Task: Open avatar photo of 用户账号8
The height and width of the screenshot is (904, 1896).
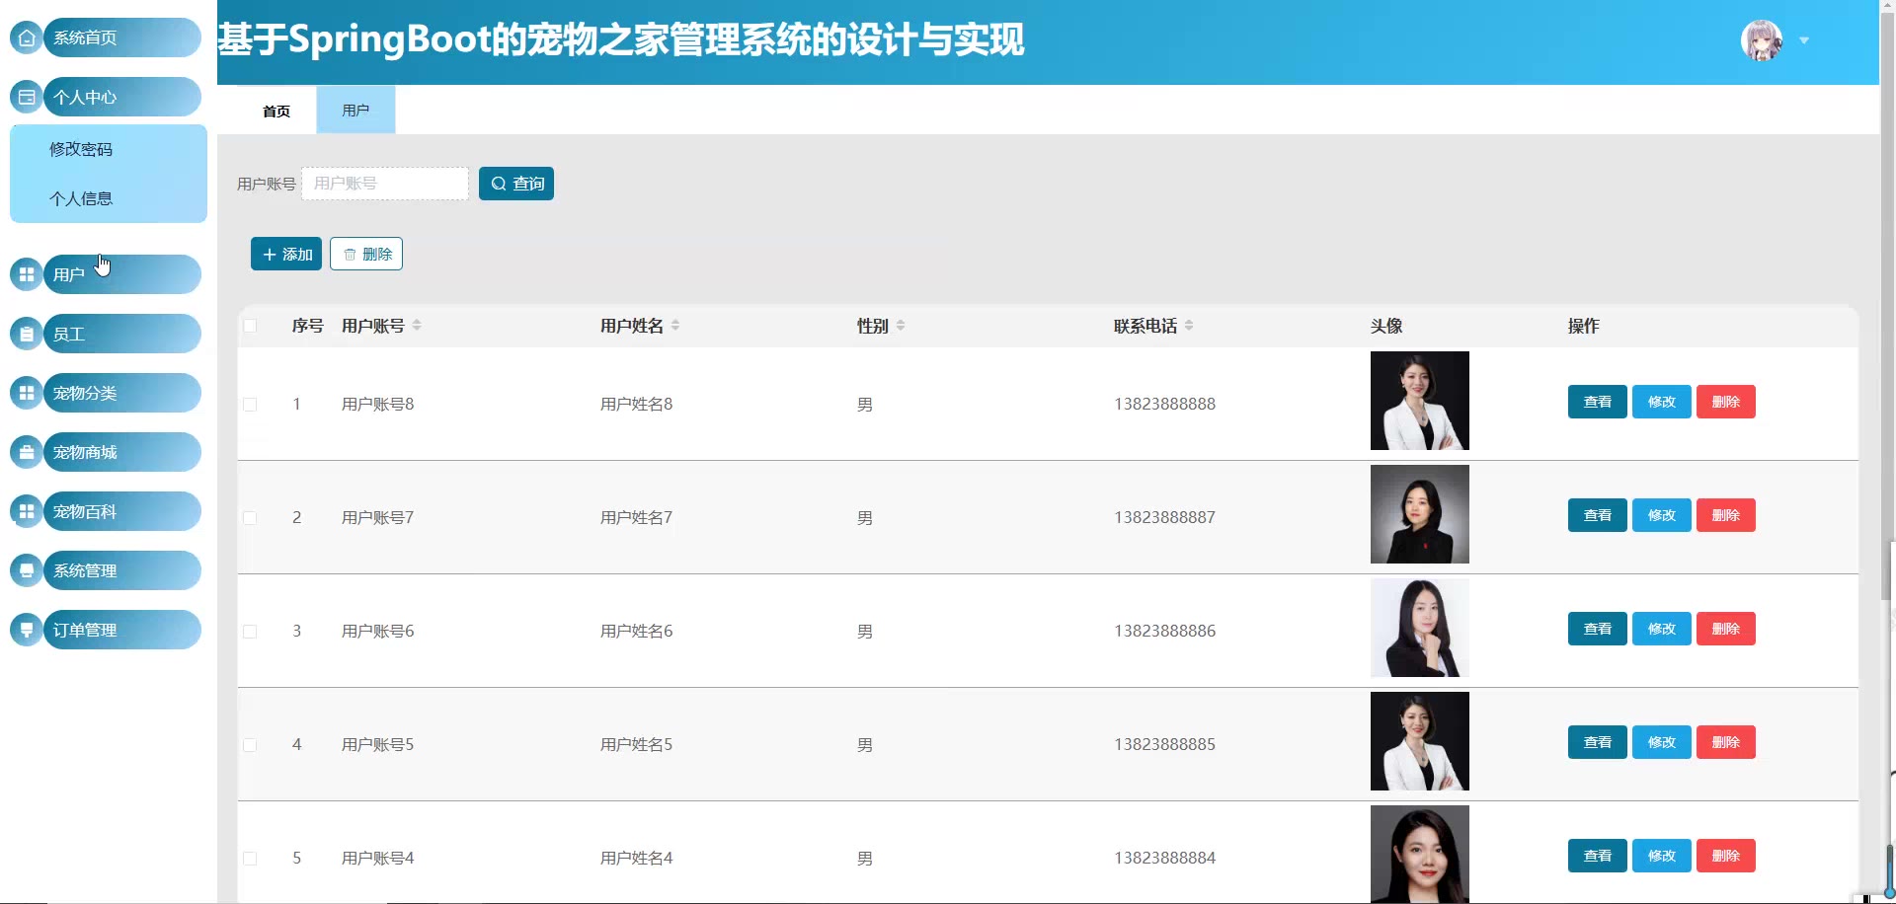Action: click(x=1420, y=401)
